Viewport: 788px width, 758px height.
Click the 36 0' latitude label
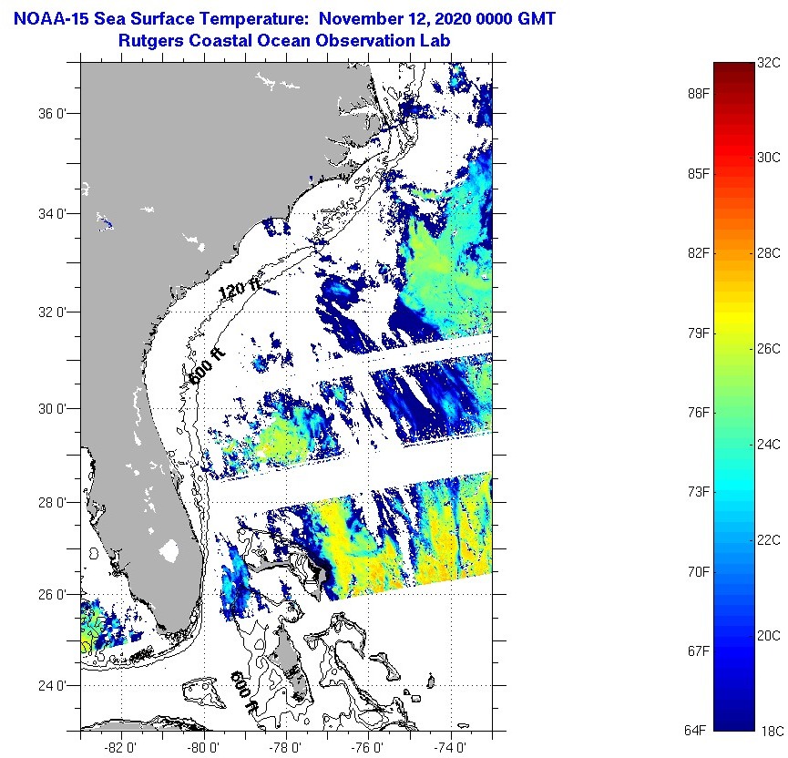pyautogui.click(x=52, y=114)
